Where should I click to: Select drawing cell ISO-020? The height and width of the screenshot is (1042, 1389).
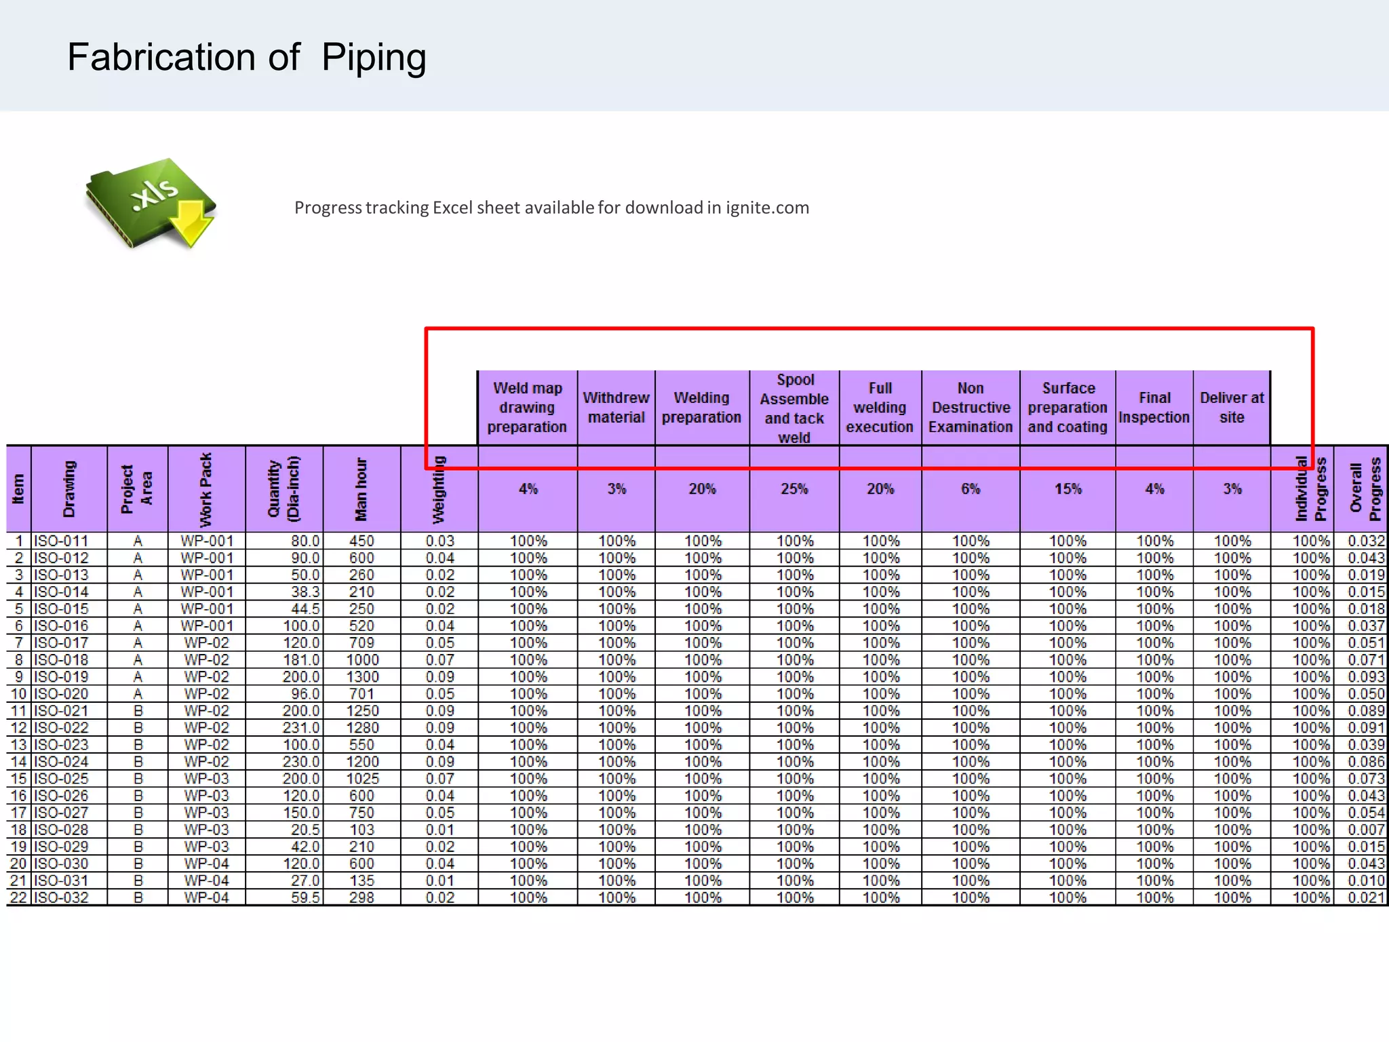(x=69, y=694)
